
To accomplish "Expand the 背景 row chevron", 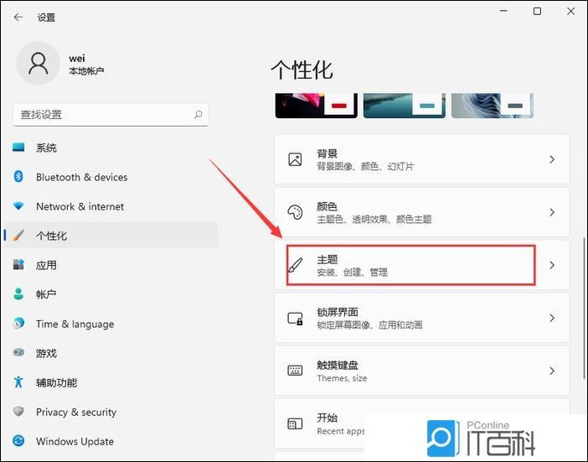I will click(x=552, y=159).
